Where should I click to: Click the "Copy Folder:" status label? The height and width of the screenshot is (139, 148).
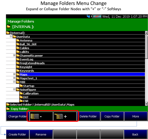point(20,109)
